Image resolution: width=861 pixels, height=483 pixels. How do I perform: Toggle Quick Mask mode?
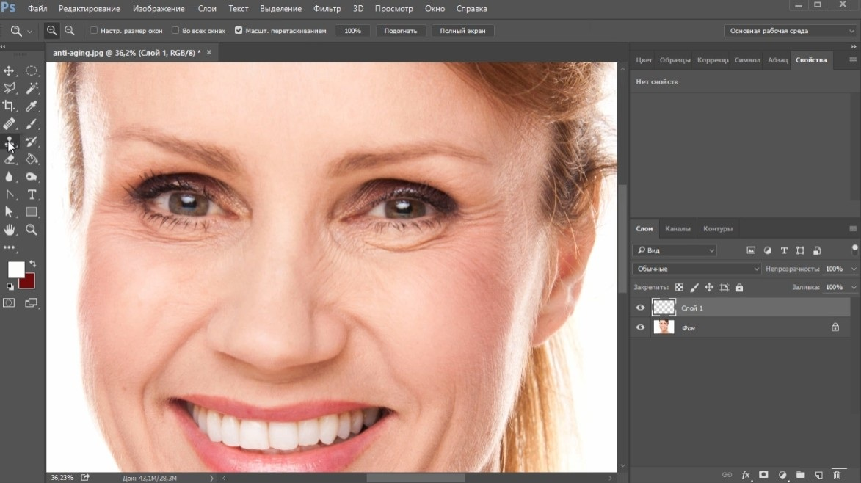click(x=9, y=303)
